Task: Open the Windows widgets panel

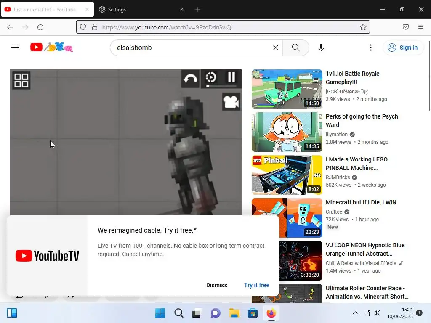Action: point(12,313)
